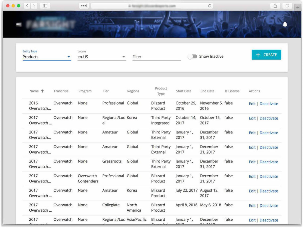Click the 'Overwatch Contenders' program cell
This screenshot has width=303, height=228.
[x=88, y=179]
